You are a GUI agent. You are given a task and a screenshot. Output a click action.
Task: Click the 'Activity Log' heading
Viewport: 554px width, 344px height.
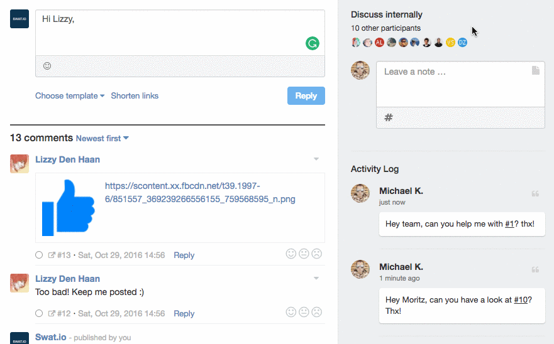tap(375, 169)
